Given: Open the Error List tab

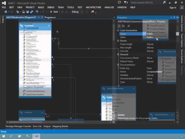Looking at the screenshot, I should pyautogui.click(x=37, y=126).
